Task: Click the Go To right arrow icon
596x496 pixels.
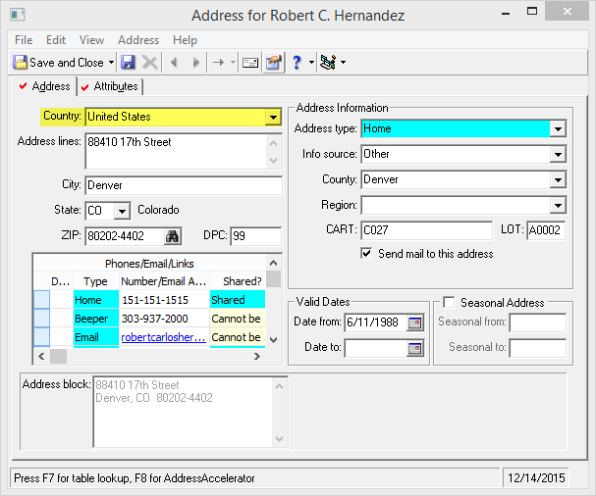Action: coord(218,62)
